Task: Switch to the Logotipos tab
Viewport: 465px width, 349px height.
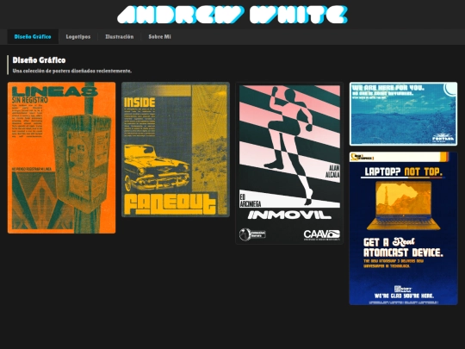Action: pos(78,37)
